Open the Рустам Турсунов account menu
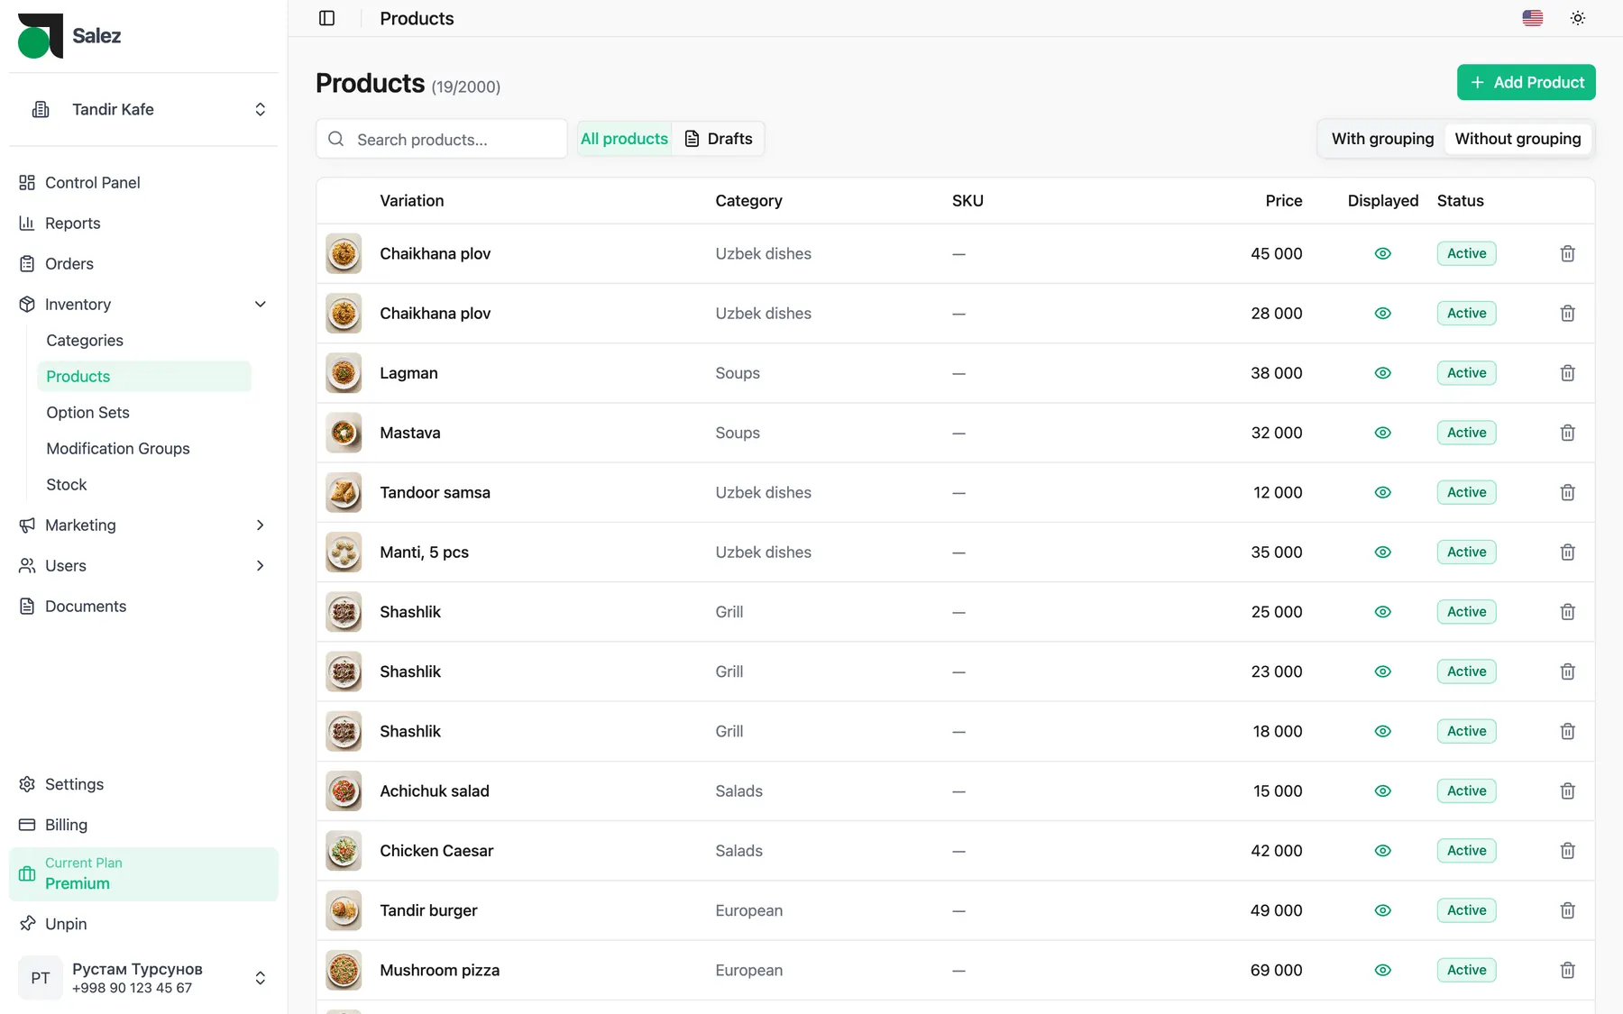The width and height of the screenshot is (1623, 1014). (x=143, y=978)
